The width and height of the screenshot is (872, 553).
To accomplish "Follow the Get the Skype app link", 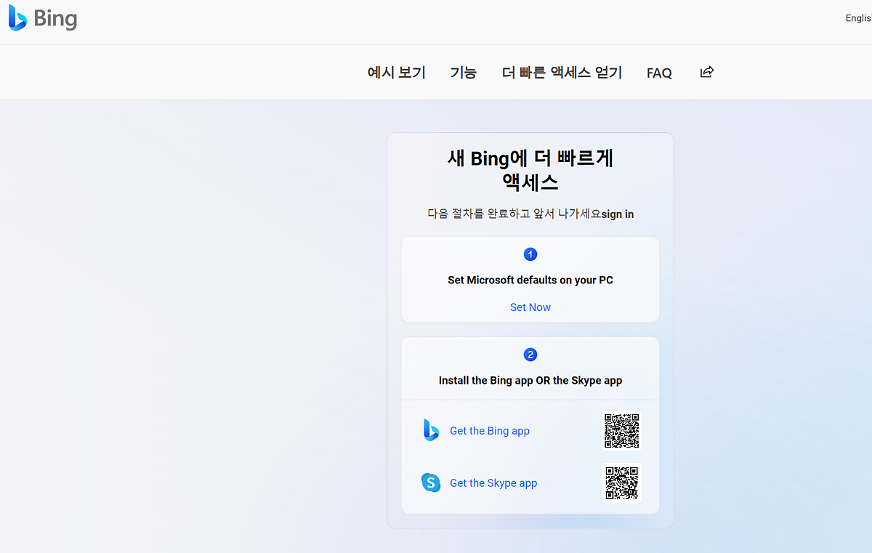I will click(493, 483).
